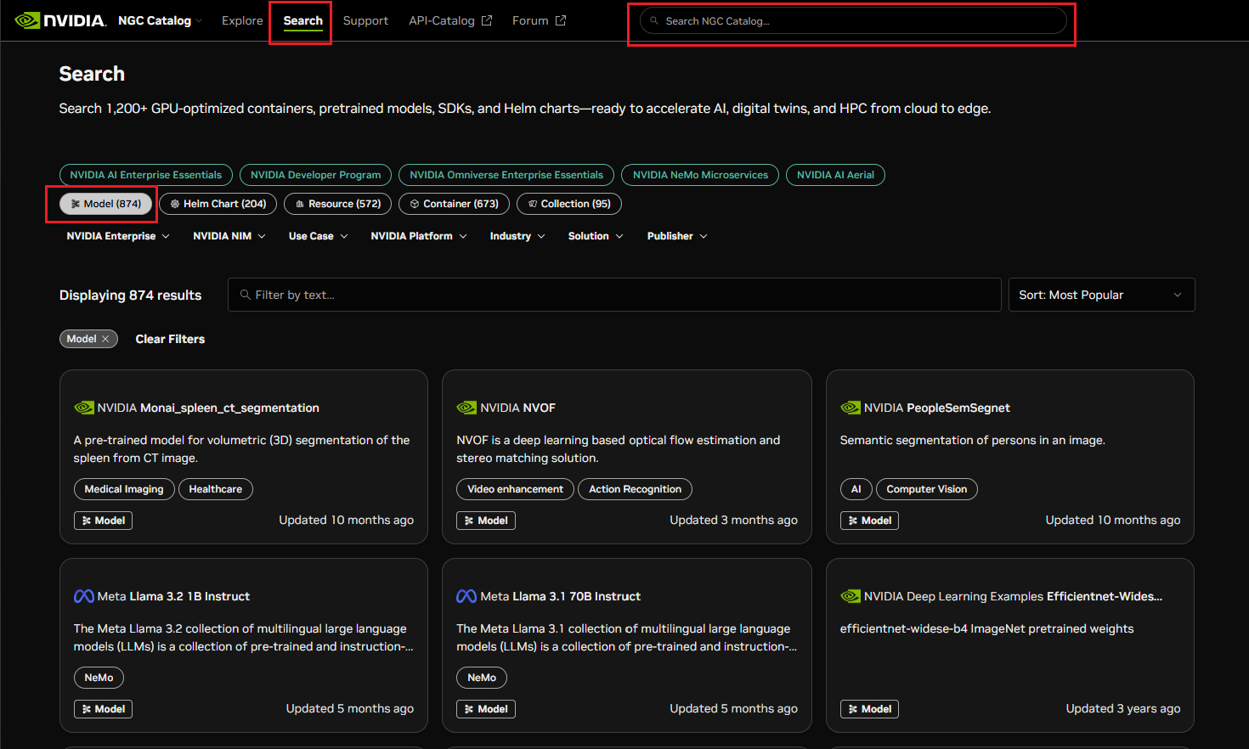Click 'Updated 3 months ago' on NVOF card
1249x749 pixels.
point(733,520)
